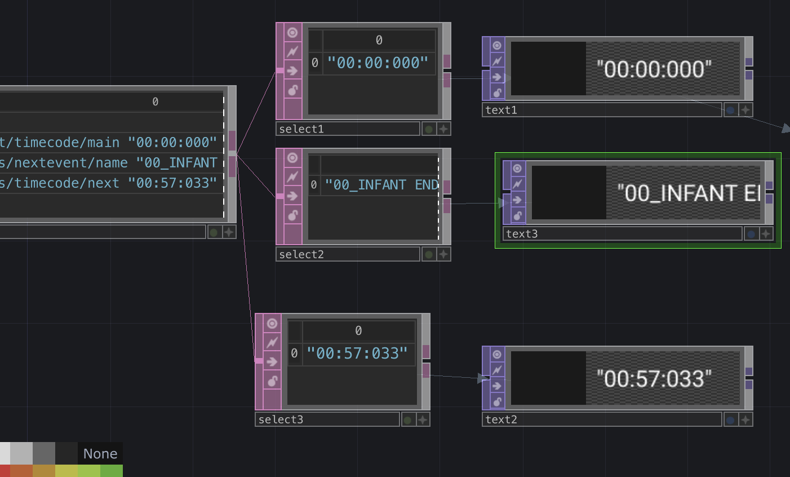Image resolution: width=790 pixels, height=477 pixels.
Task: Toggle display flag dot on text3
Action: [751, 234]
